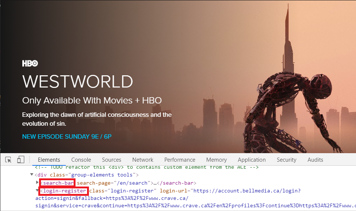Screen dimensions: 356x211
Task: Collapse the group-elements tools div node
Action: coord(32,174)
